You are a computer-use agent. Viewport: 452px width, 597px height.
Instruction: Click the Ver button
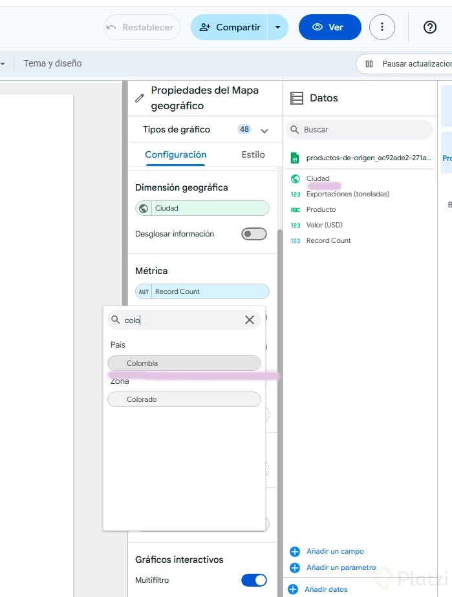pyautogui.click(x=329, y=27)
